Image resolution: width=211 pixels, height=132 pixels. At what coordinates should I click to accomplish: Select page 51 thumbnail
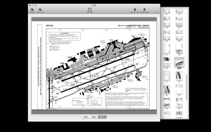(x=167, y=76)
